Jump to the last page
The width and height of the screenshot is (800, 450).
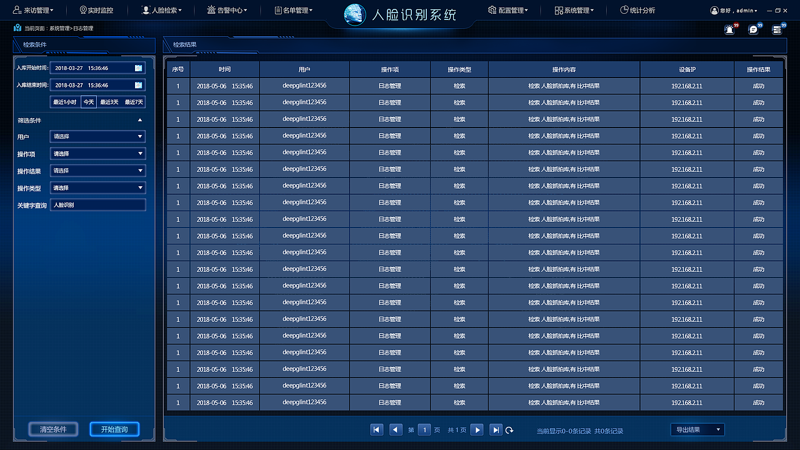pos(496,429)
